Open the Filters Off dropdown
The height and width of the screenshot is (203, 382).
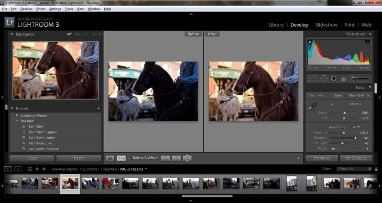(x=353, y=169)
